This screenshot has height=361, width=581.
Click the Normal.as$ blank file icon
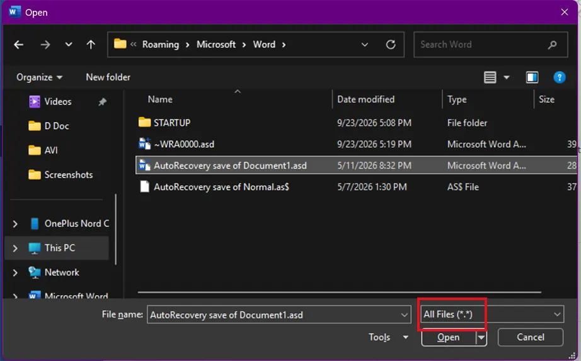pyautogui.click(x=144, y=186)
